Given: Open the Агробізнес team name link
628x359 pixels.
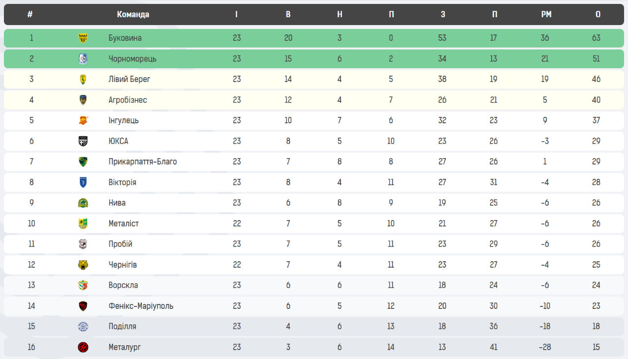Looking at the screenshot, I should click(128, 100).
